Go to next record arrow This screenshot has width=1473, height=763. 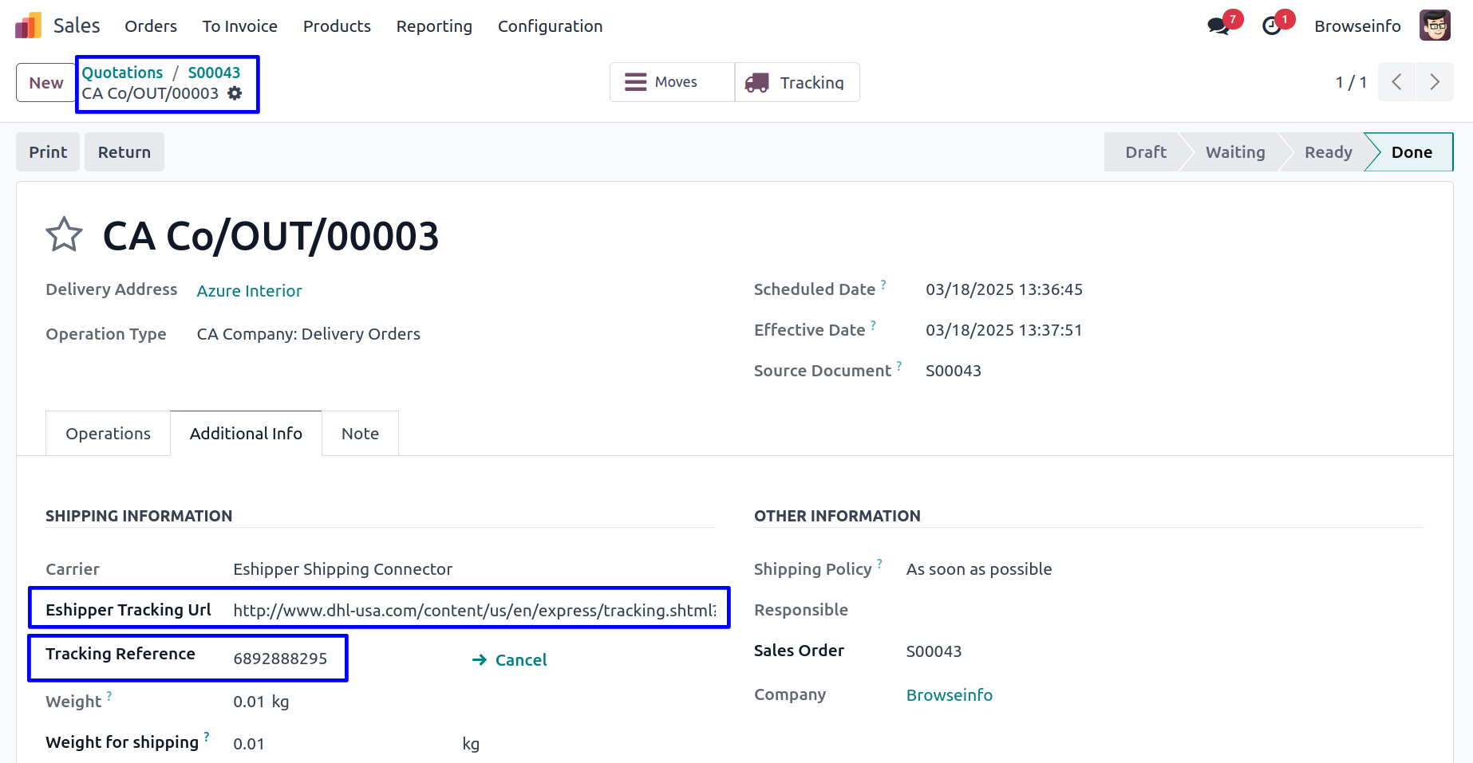point(1435,82)
